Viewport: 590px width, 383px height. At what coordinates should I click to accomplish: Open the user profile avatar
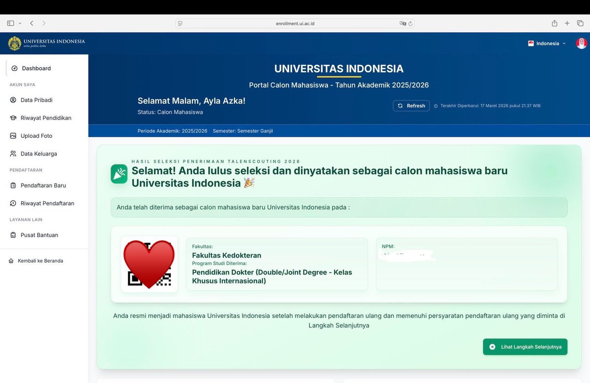pos(582,43)
